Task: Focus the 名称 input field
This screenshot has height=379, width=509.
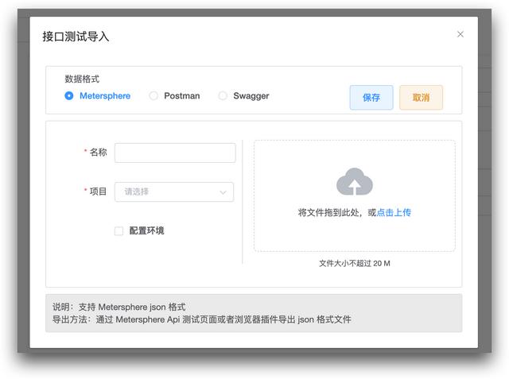Action: tap(175, 153)
